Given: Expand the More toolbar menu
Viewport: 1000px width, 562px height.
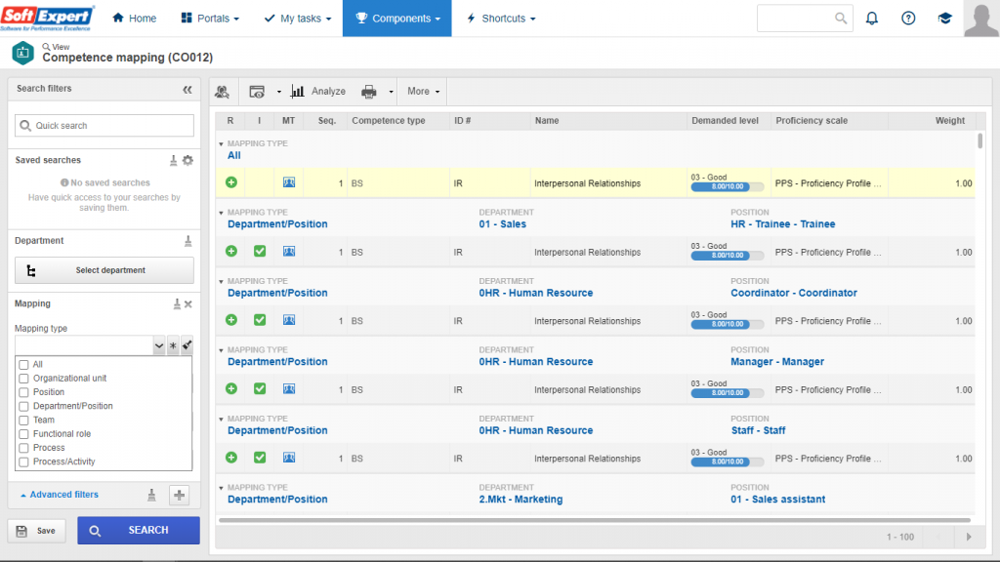Looking at the screenshot, I should tap(424, 92).
